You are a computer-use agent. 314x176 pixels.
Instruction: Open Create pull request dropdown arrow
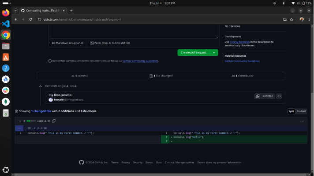(x=214, y=52)
